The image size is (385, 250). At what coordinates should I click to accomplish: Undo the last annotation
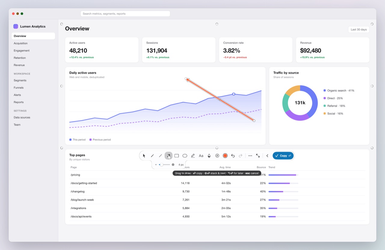(233, 156)
